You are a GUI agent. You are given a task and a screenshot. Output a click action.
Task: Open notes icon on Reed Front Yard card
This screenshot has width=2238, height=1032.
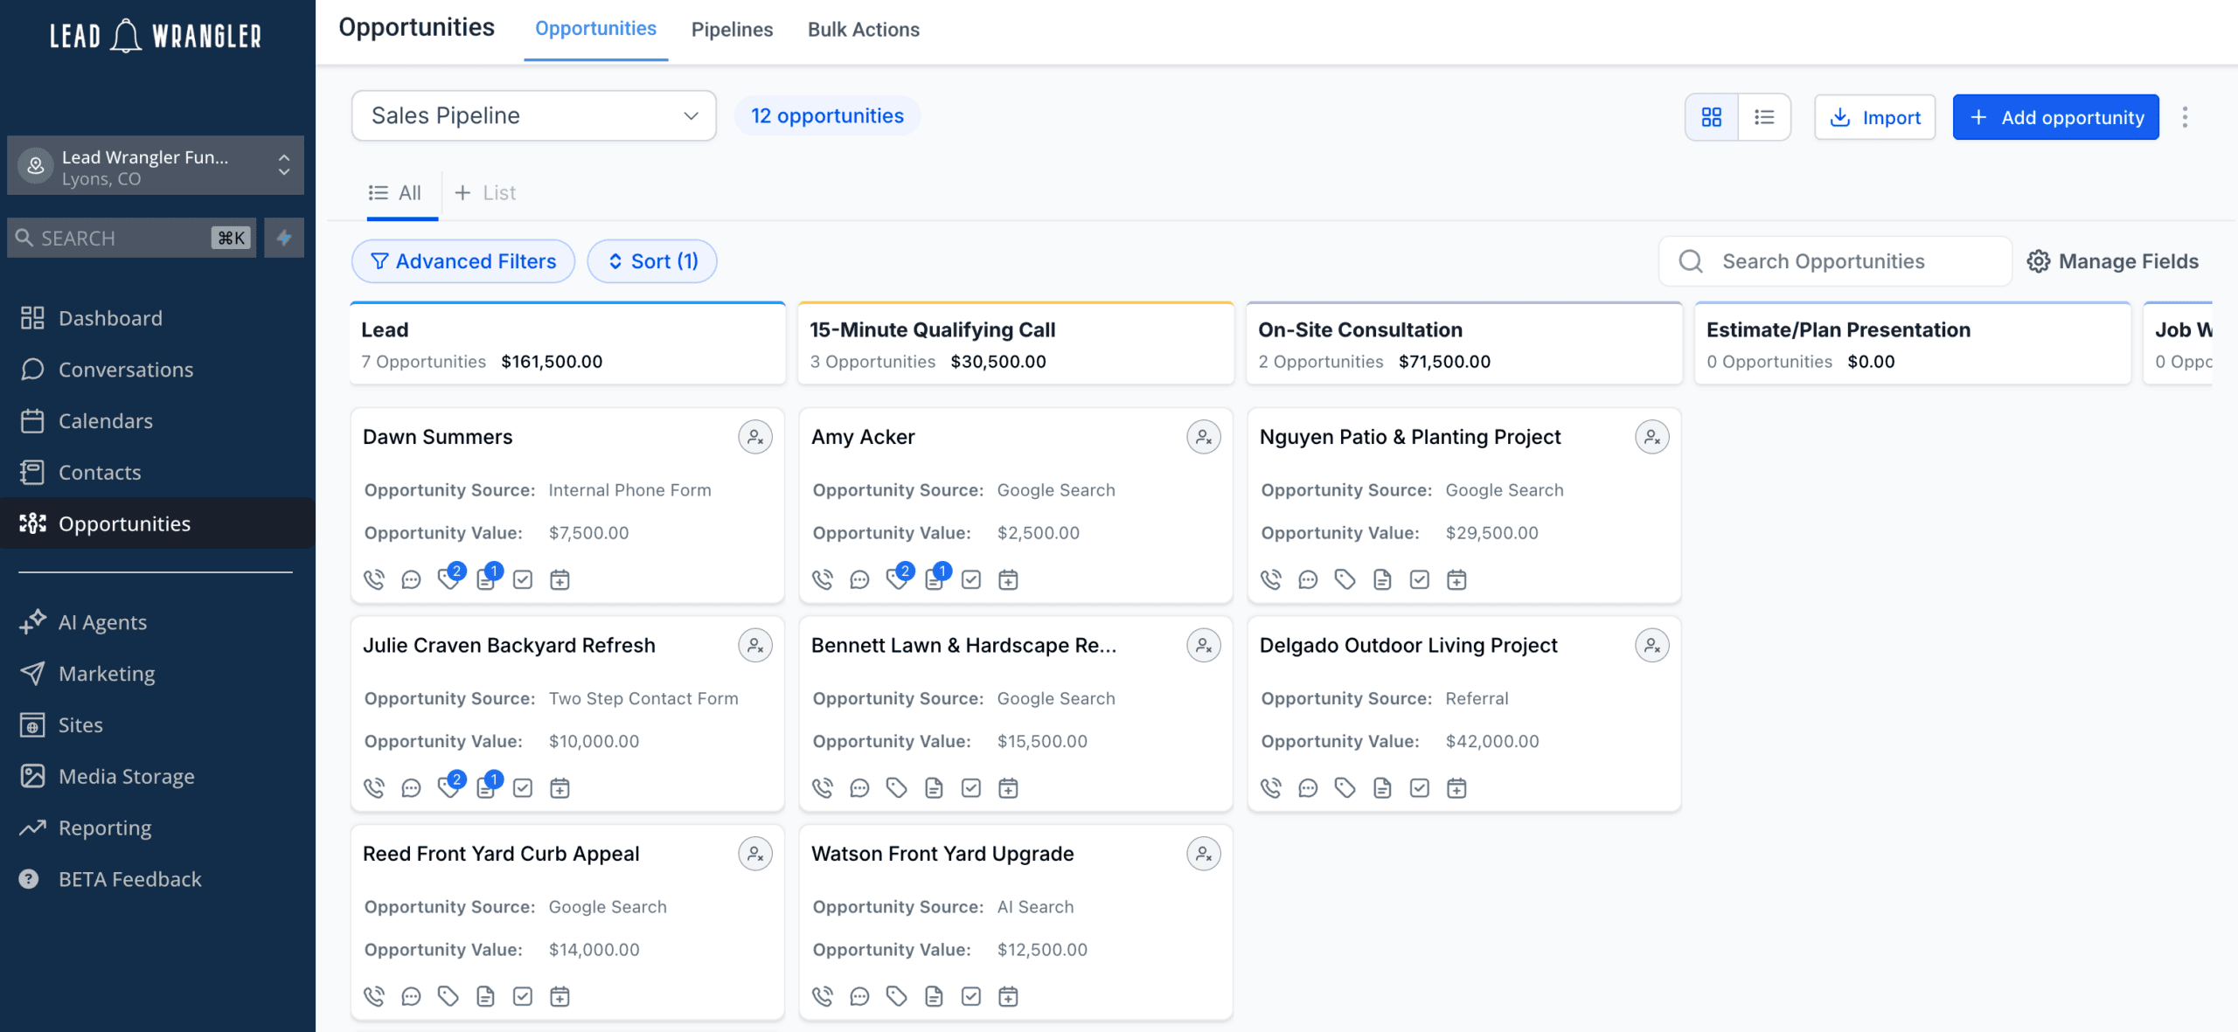coord(485,996)
